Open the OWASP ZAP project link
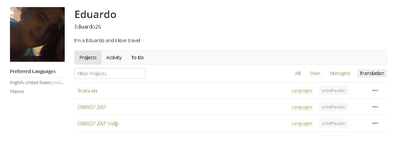The width and height of the screenshot is (400, 148). (x=92, y=107)
